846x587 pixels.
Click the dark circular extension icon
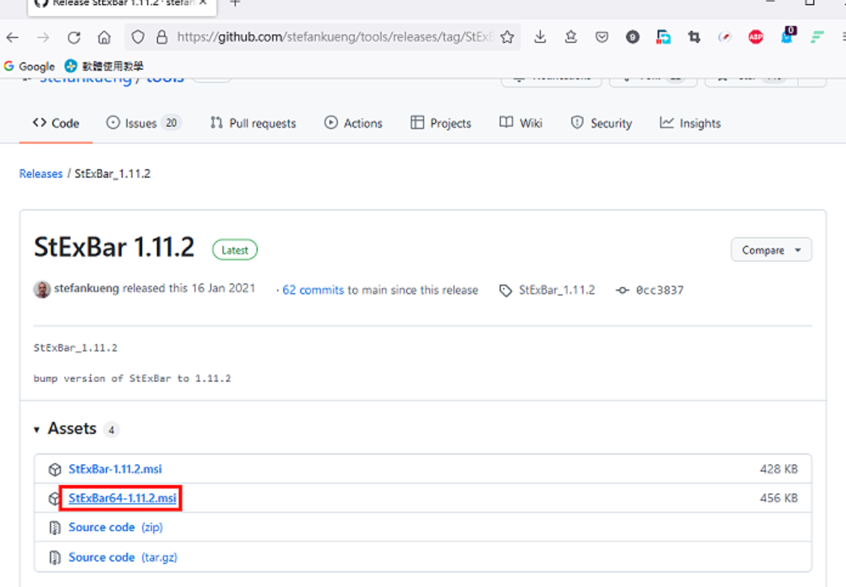click(x=633, y=37)
